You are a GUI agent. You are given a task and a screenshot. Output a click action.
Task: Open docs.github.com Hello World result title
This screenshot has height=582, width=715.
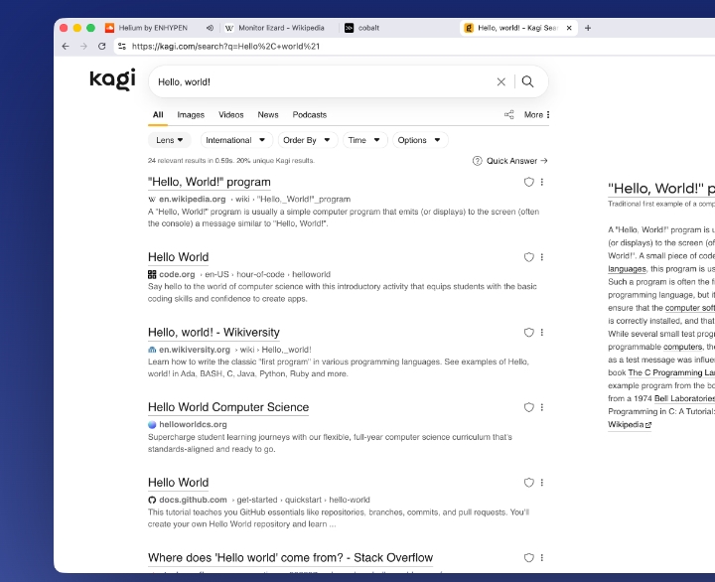tap(179, 483)
